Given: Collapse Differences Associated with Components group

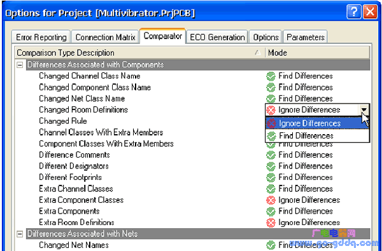Looking at the screenshot, I should (x=20, y=65).
